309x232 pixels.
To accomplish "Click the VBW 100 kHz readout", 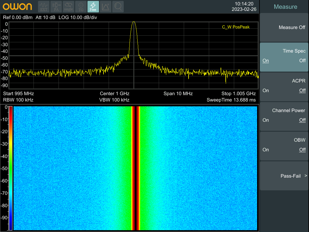I will point(114,100).
